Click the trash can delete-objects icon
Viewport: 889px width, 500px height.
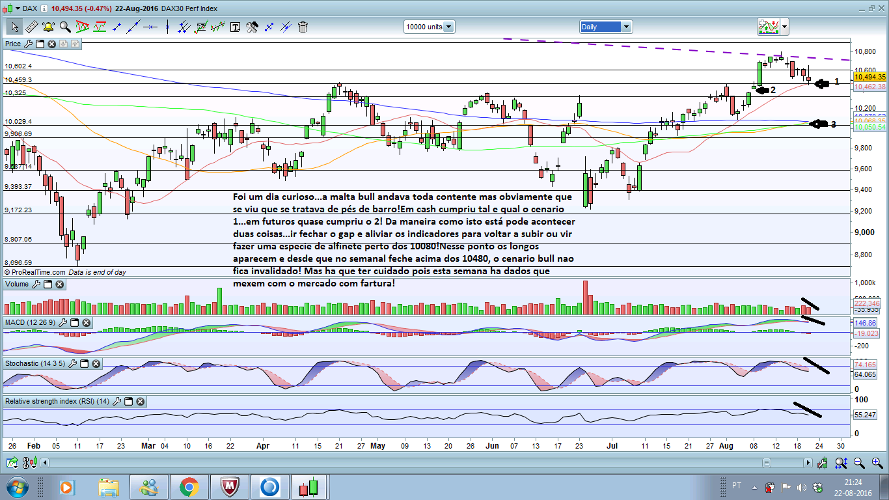click(x=303, y=27)
